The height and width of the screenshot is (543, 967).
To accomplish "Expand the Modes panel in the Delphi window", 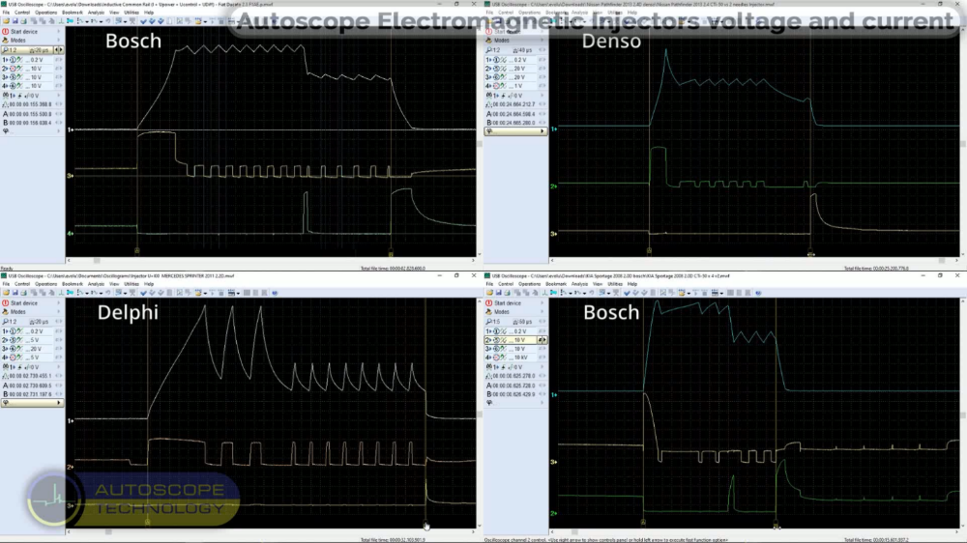I will 58,311.
